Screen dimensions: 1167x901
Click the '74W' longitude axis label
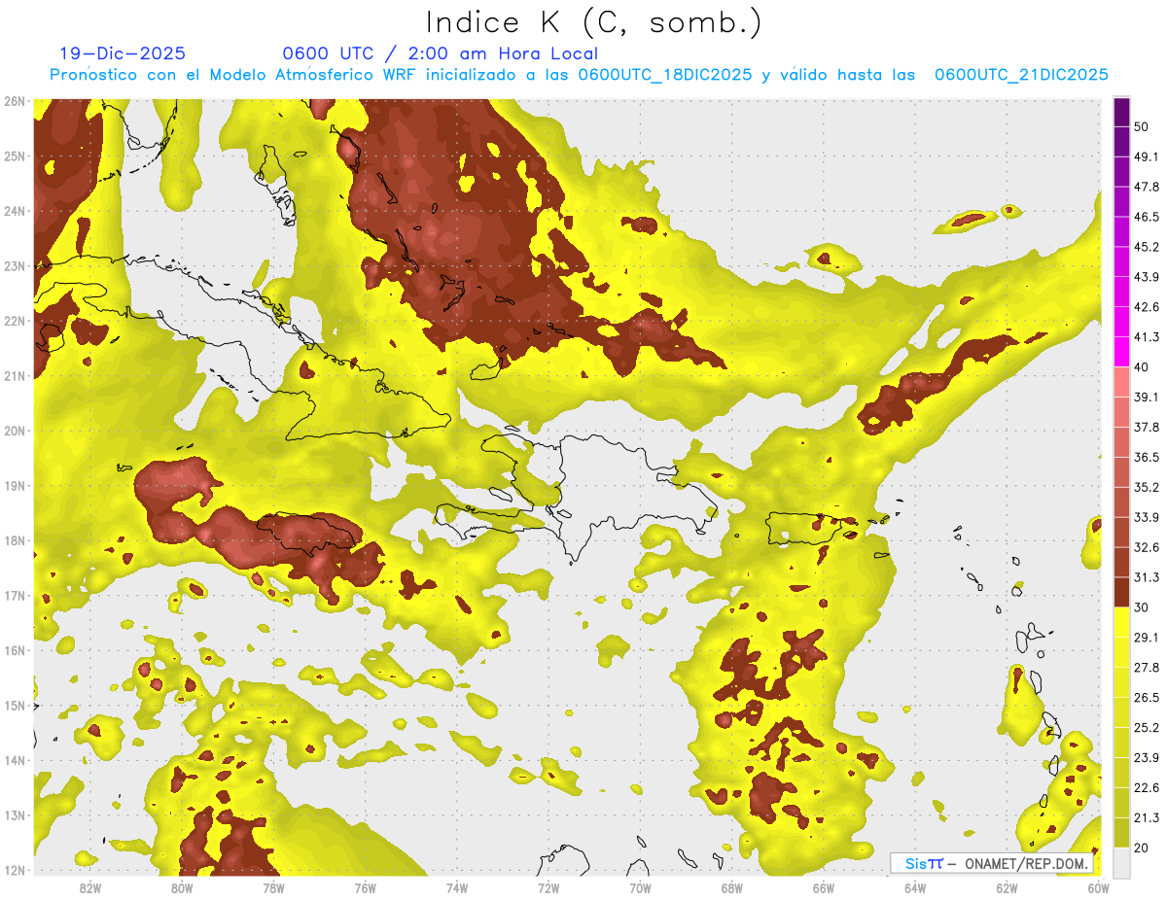457,887
